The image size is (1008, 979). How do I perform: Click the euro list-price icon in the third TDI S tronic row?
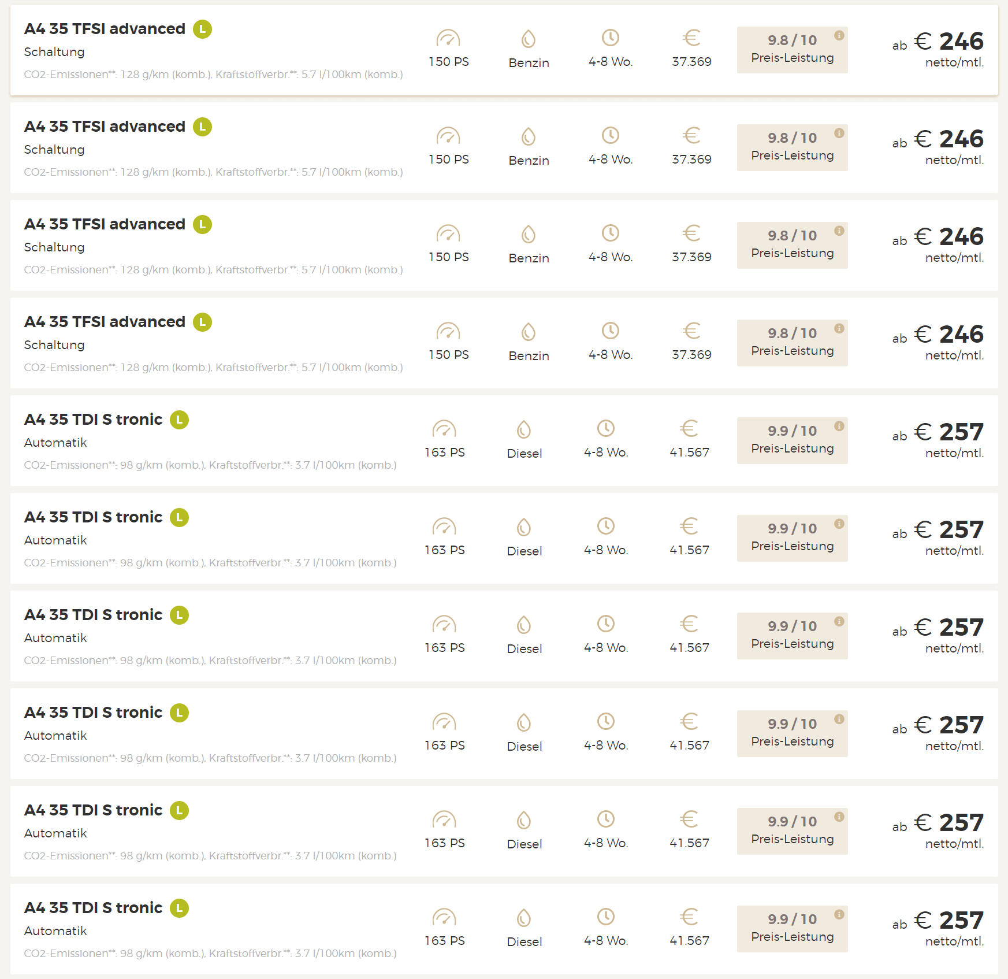click(x=689, y=624)
